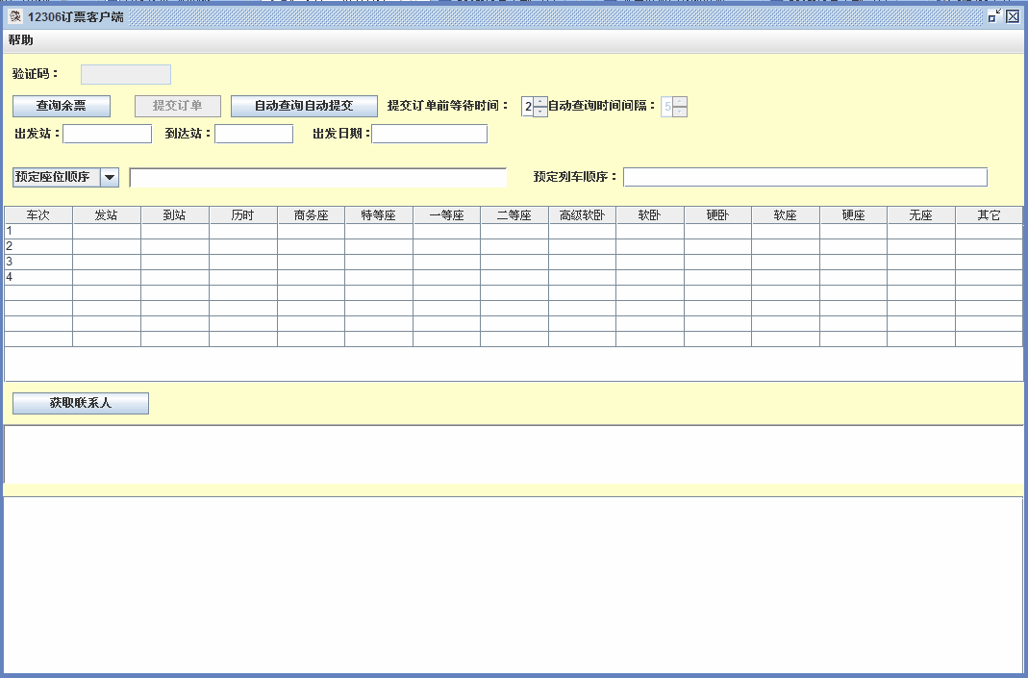Click the 软卧 column header
1028x678 pixels.
(650, 215)
